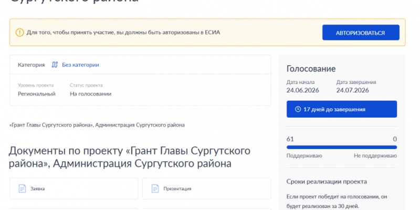Click the Региональный project level value
Viewport: 420px width, 210px height.
click(37, 94)
